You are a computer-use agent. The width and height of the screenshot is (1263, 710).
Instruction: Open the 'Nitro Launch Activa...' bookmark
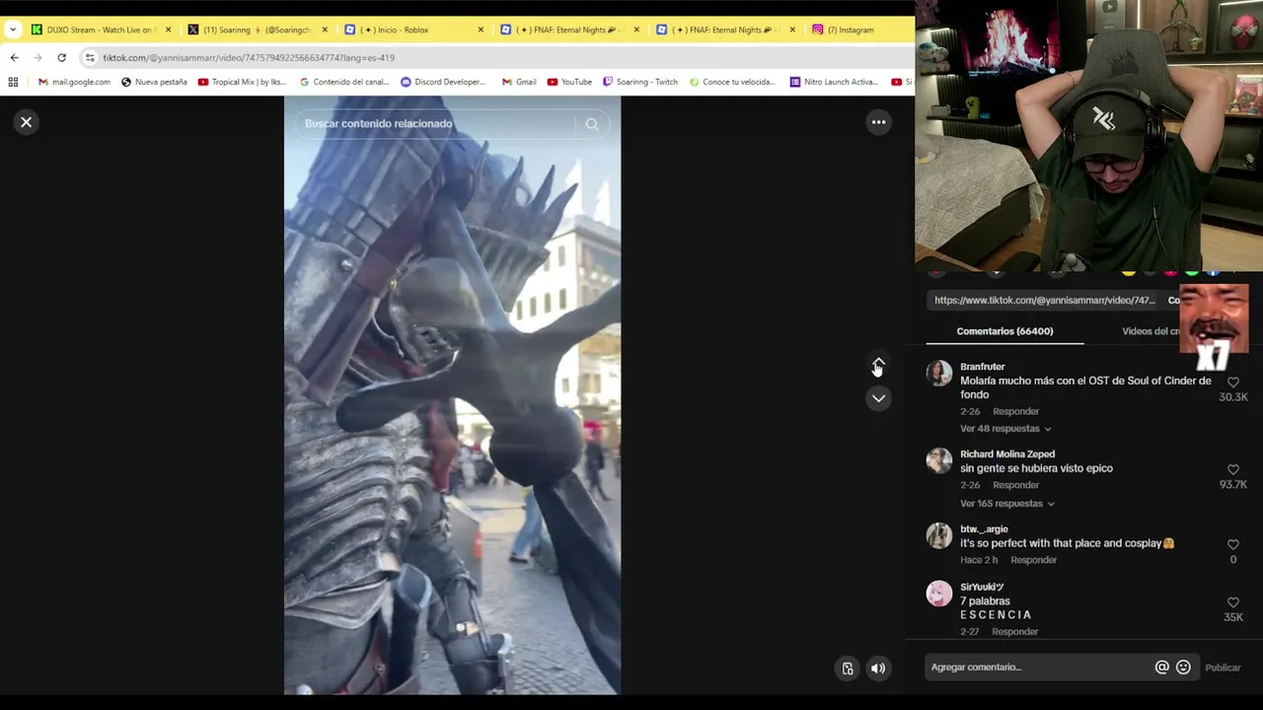[x=834, y=82]
